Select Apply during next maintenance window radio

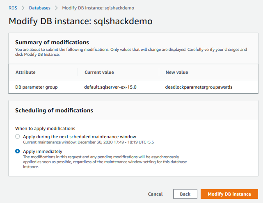[x=17, y=137]
